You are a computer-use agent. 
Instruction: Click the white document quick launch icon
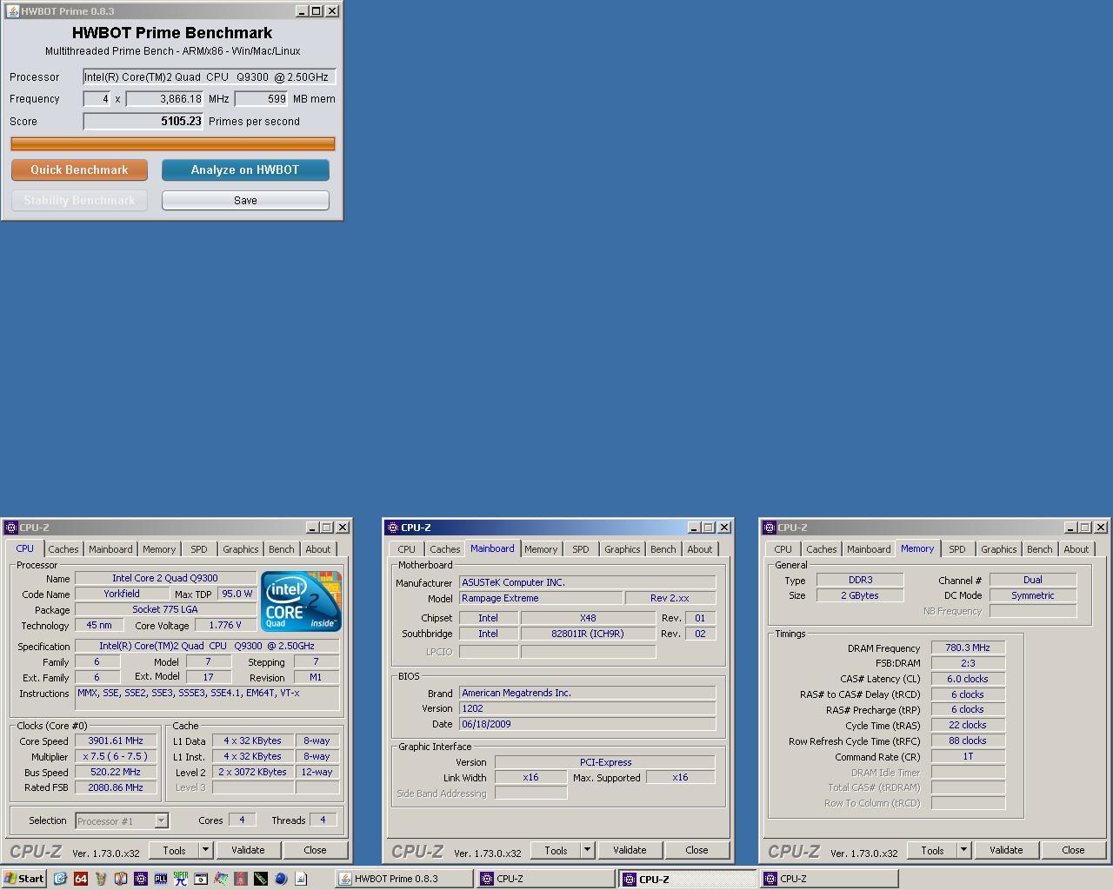(301, 879)
